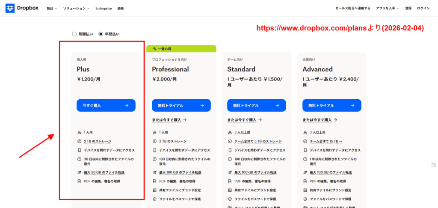Screen dimensions: 438x208
Task: Click clock icon beside 1 年以内 restore
Action: (x=305, y=159)
